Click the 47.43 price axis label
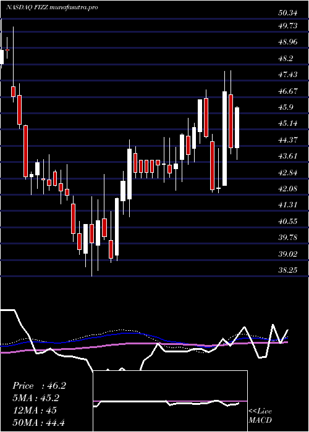This screenshot has width=309, height=432. [287, 75]
